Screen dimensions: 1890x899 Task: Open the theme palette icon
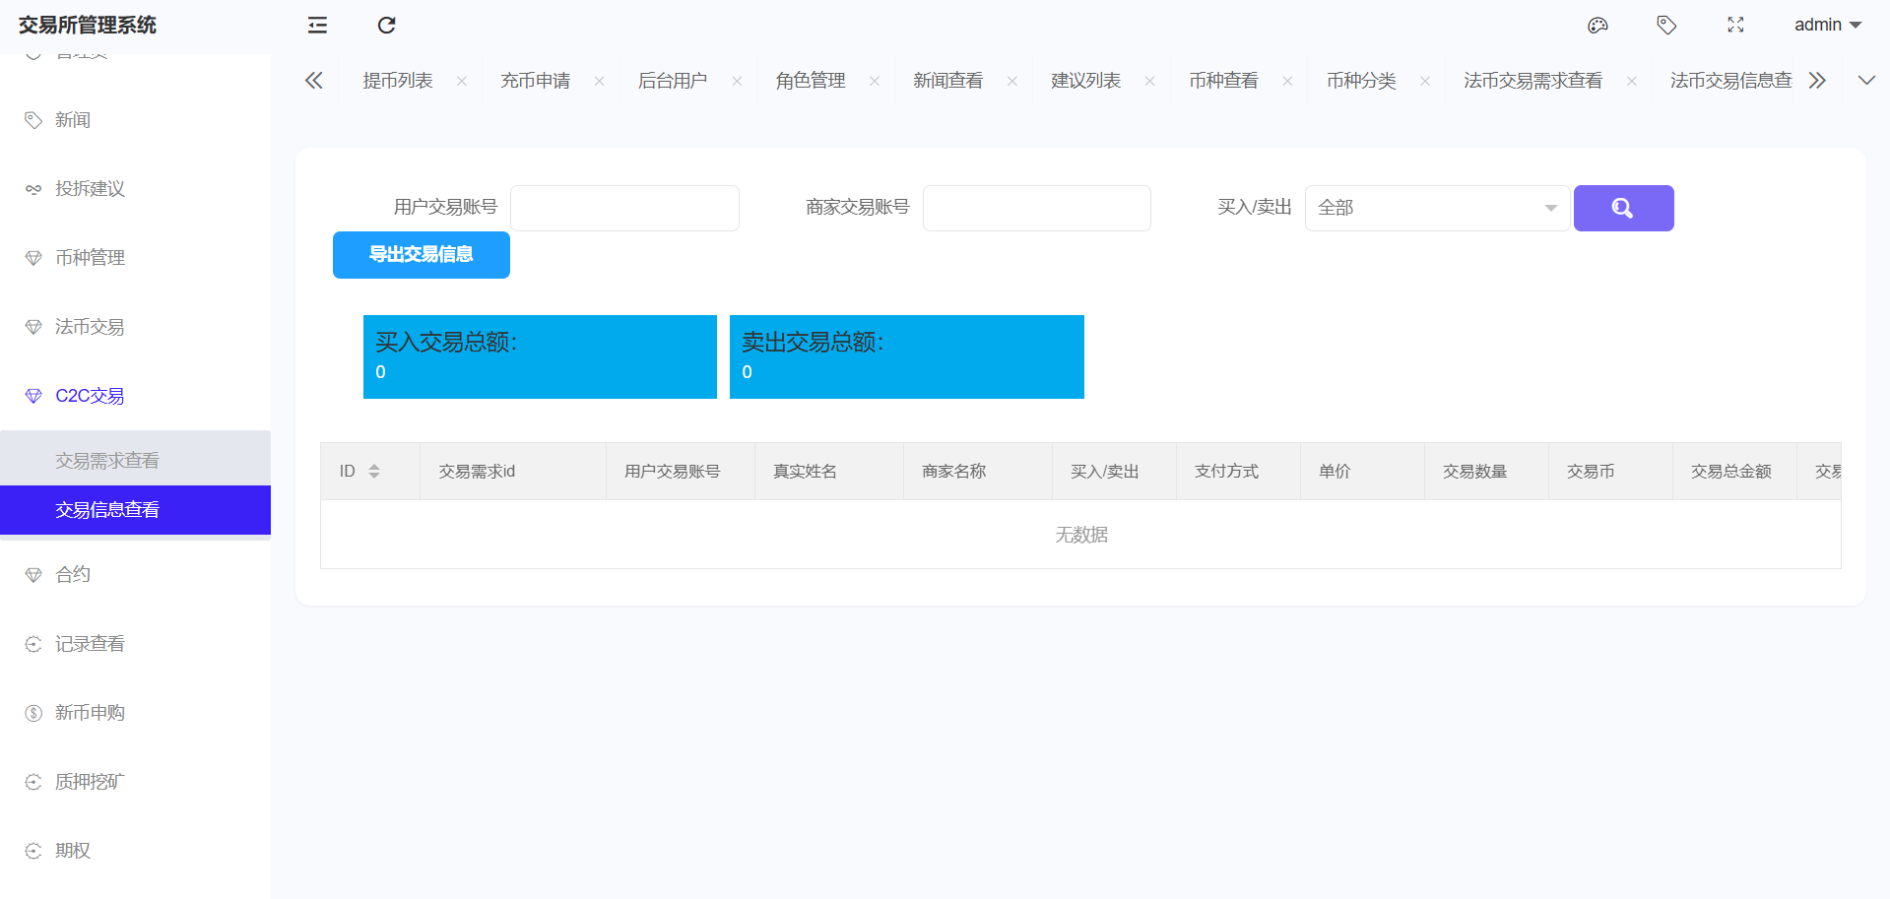tap(1597, 26)
